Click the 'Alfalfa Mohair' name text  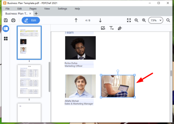click(72, 101)
